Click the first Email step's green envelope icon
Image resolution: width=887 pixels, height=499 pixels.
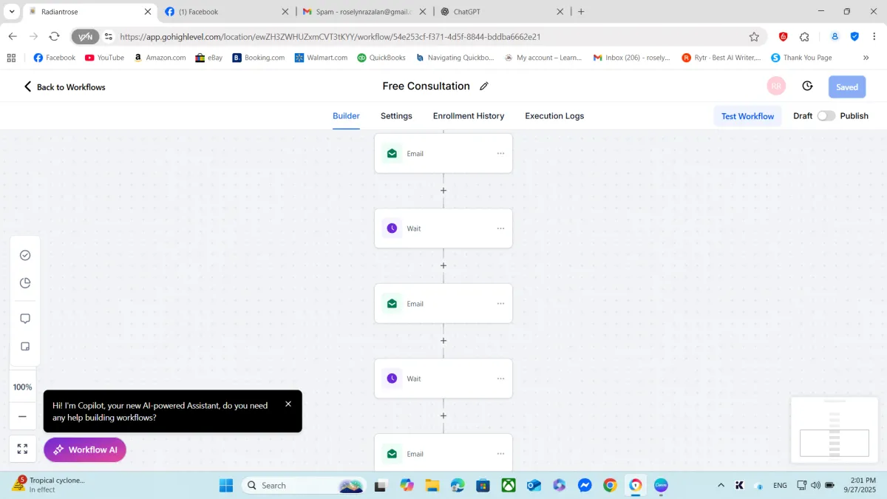click(x=392, y=154)
